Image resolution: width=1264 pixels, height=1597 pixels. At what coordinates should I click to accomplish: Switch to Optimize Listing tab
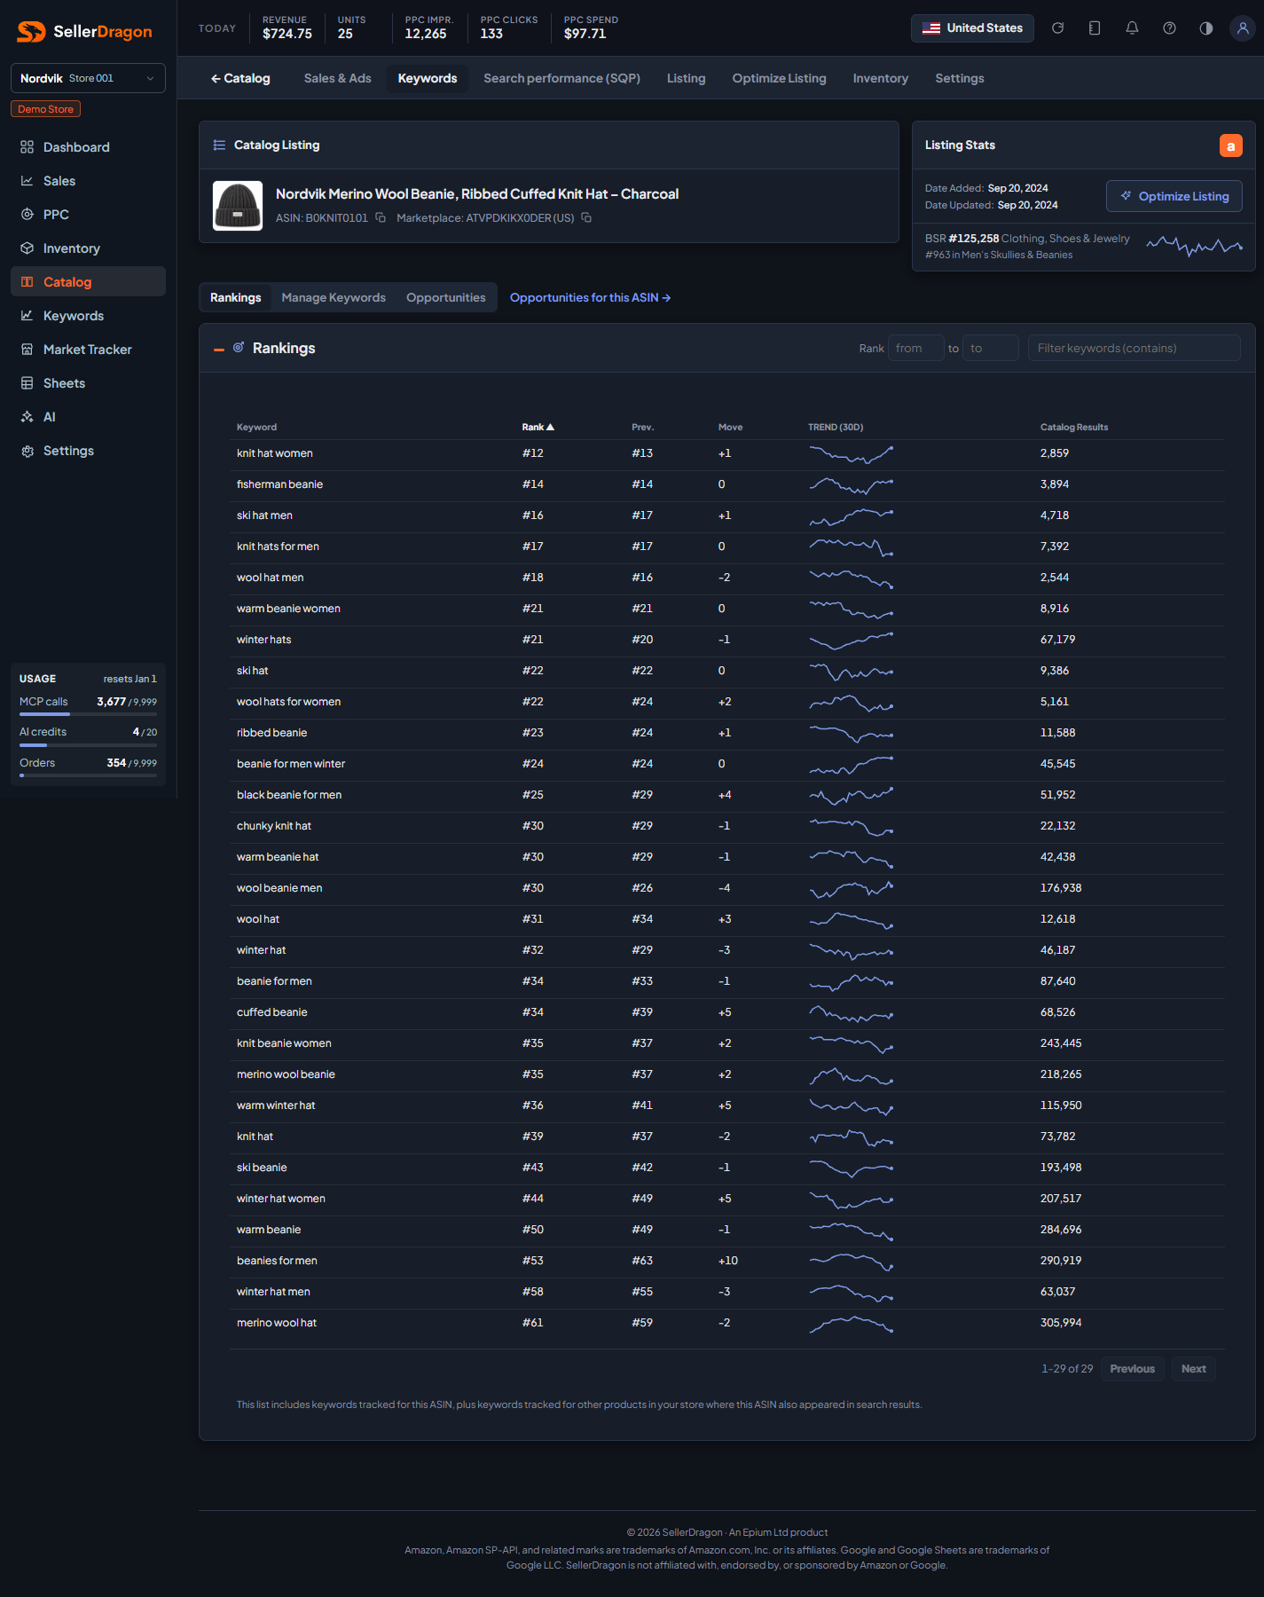(779, 78)
